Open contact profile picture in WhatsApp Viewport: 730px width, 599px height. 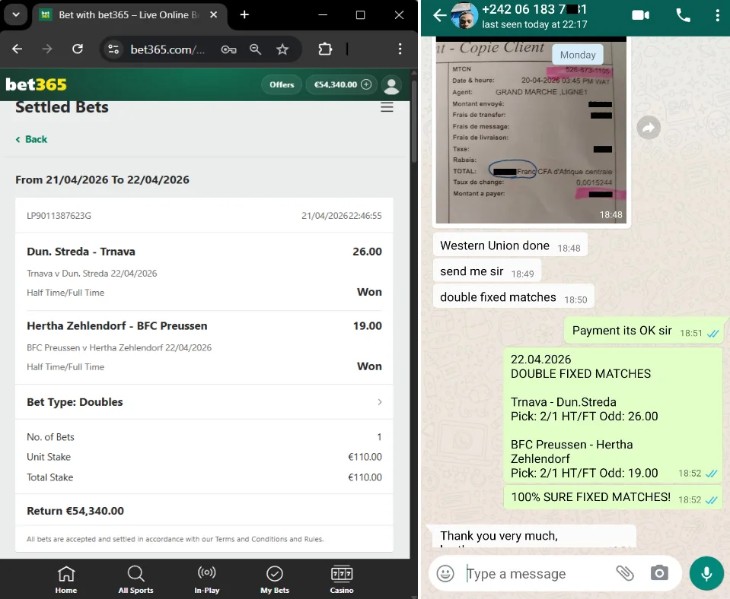click(x=464, y=15)
